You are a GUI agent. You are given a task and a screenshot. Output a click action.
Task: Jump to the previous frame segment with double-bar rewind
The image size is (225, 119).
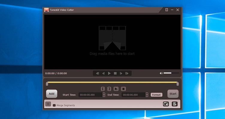pos(98,73)
